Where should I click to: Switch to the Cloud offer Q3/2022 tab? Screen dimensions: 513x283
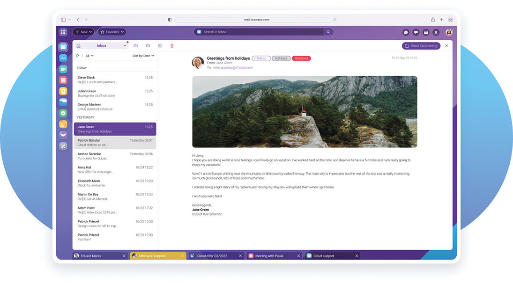coord(216,256)
